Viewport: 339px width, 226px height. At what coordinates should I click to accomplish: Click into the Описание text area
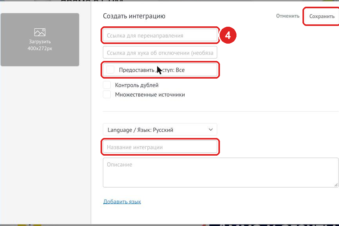click(x=220, y=173)
